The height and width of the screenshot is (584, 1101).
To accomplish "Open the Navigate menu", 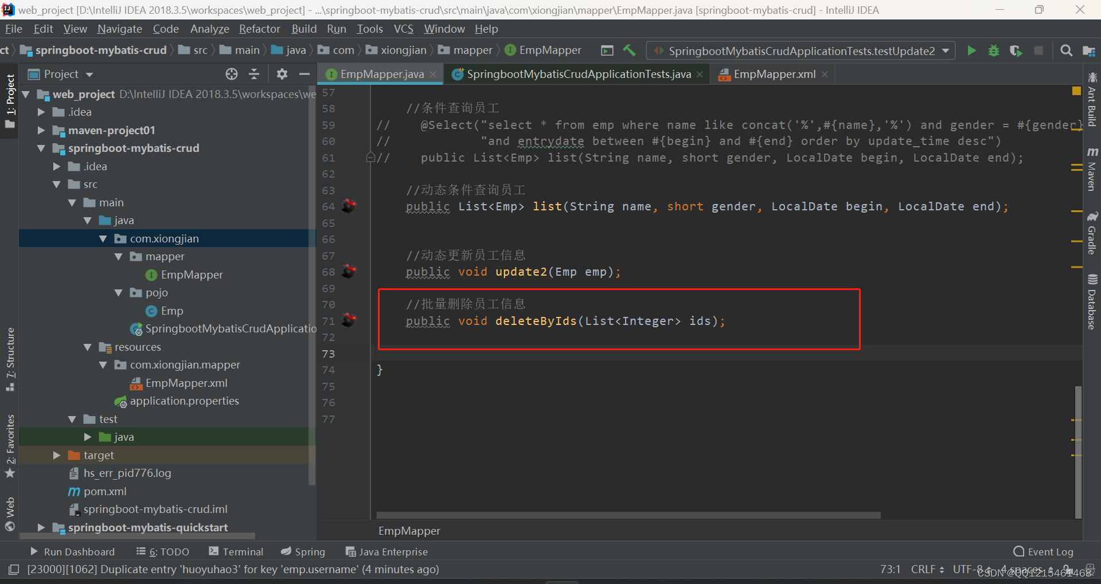I will coord(119,29).
